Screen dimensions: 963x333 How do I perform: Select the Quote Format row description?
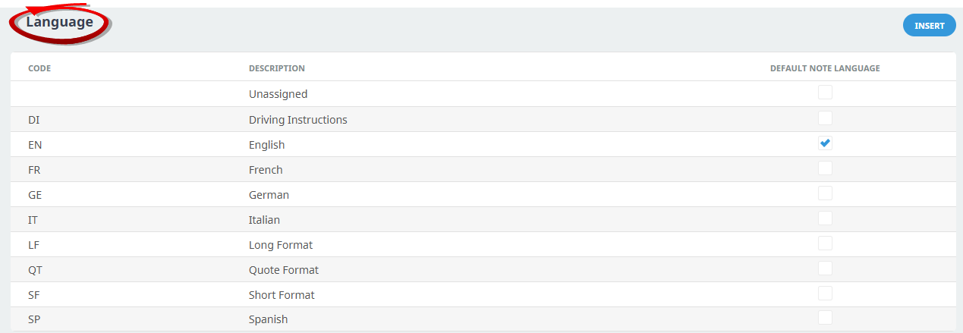283,270
